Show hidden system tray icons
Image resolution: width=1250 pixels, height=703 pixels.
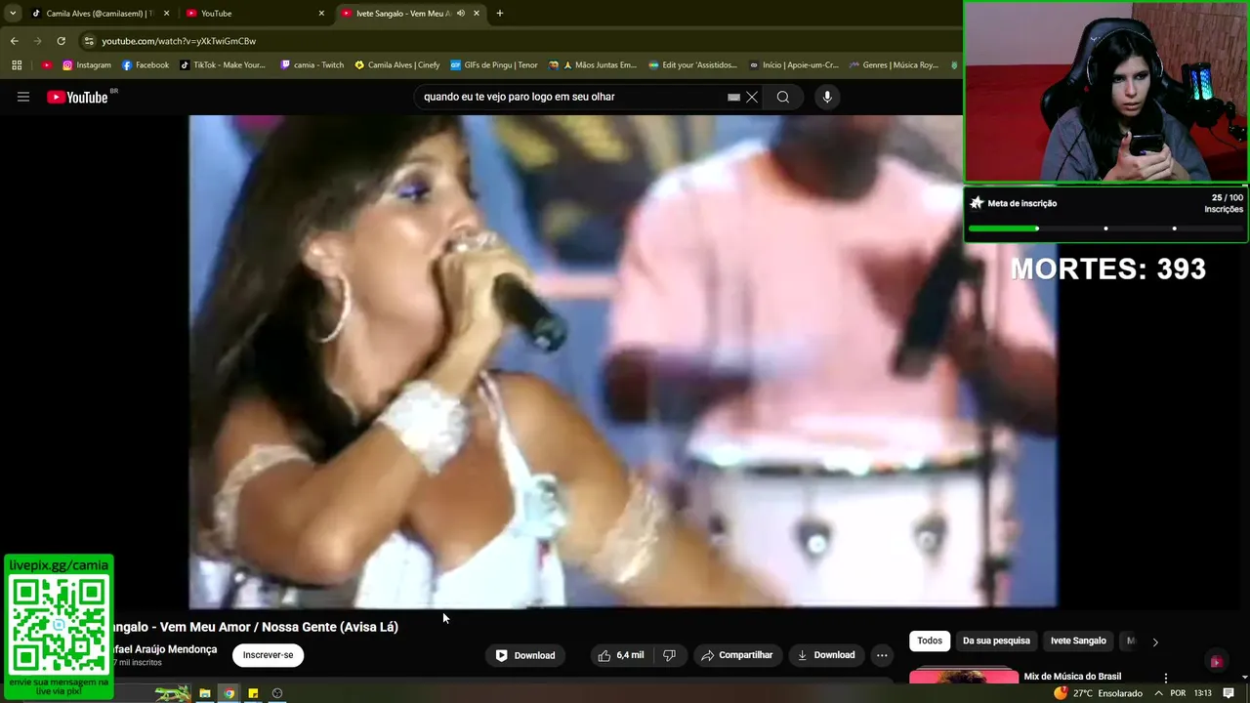[1158, 693]
